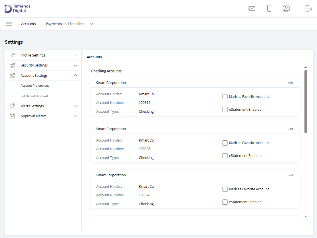
Task: Enable eStatement for account 105578
Action: [x=225, y=202]
